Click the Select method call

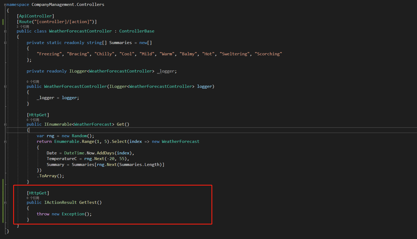pyautogui.click(x=119, y=142)
